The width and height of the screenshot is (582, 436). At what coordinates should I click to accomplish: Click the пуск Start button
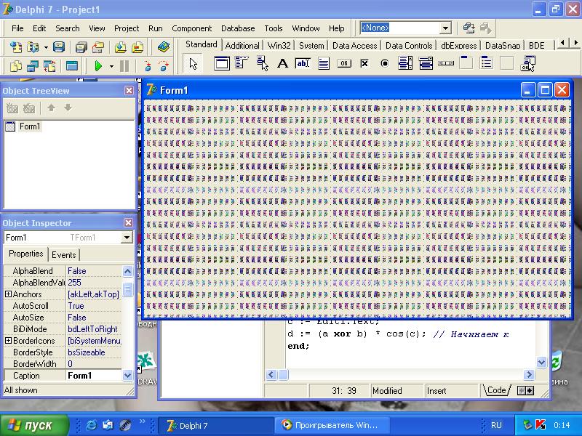tap(34, 425)
